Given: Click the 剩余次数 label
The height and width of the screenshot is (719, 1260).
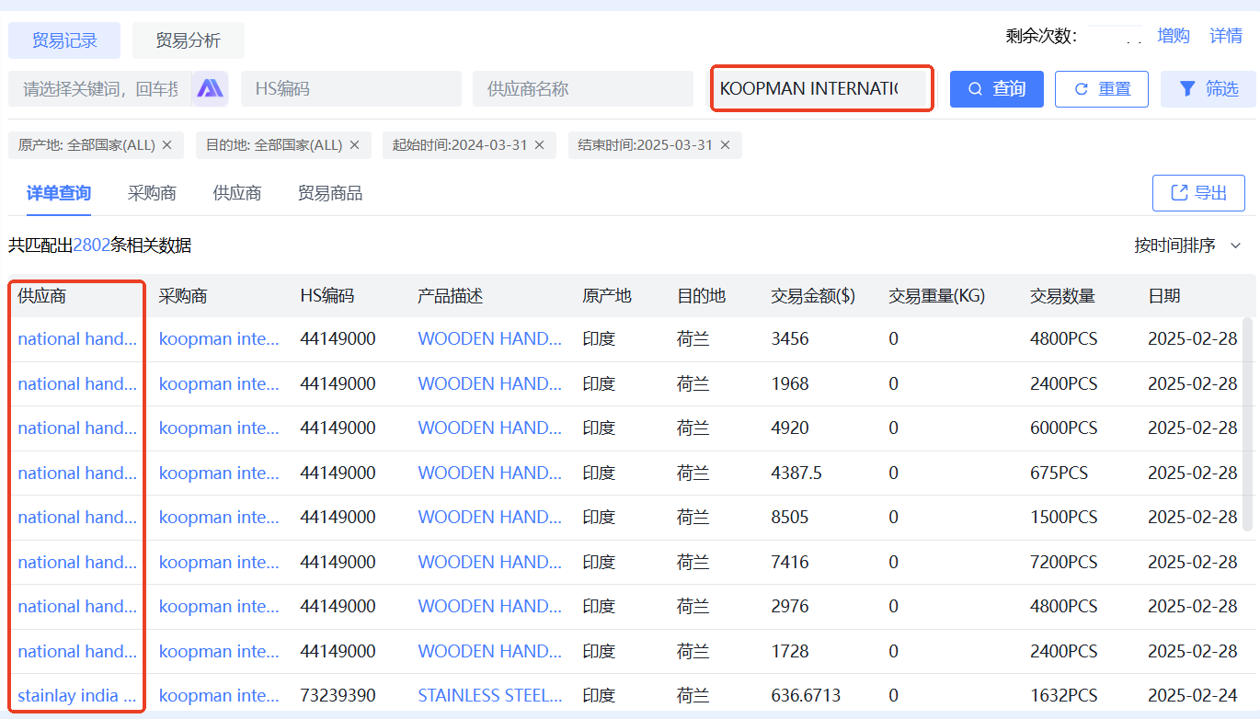Looking at the screenshot, I should pyautogui.click(x=1041, y=36).
